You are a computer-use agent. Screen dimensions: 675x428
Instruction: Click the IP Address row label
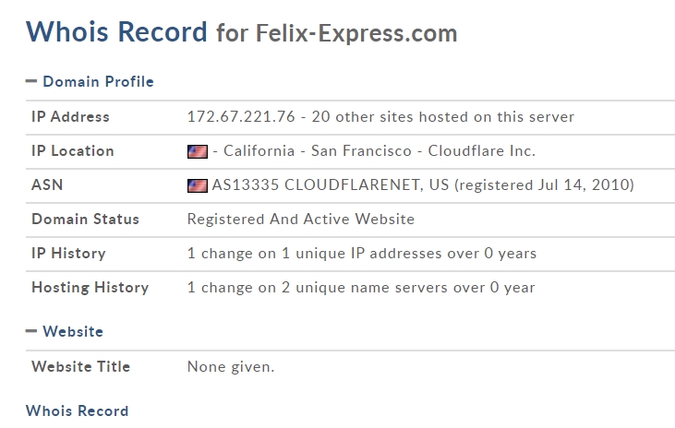pyautogui.click(x=70, y=116)
